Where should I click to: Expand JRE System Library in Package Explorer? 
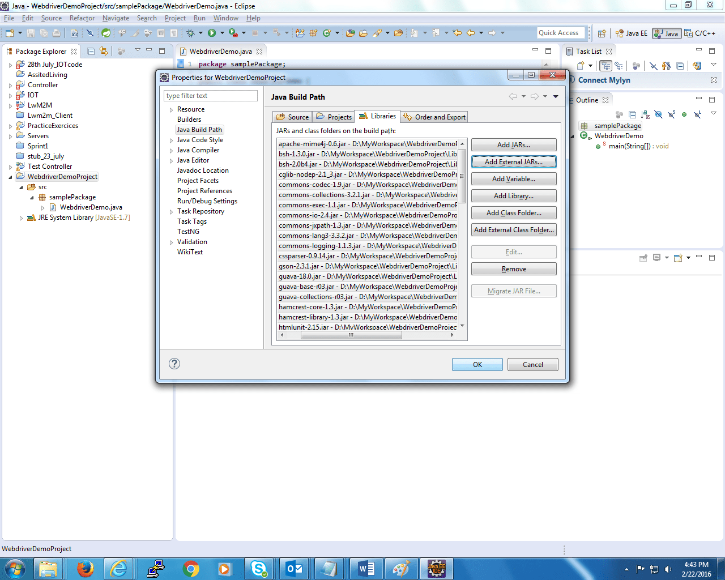pyautogui.click(x=22, y=218)
